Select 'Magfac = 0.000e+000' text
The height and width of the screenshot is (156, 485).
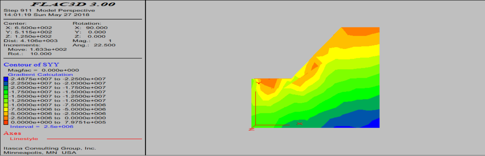pos(43,70)
